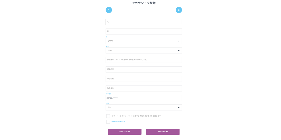Click the USD dropdown arrow icon
This screenshot has height=140, width=281.
tap(179, 51)
